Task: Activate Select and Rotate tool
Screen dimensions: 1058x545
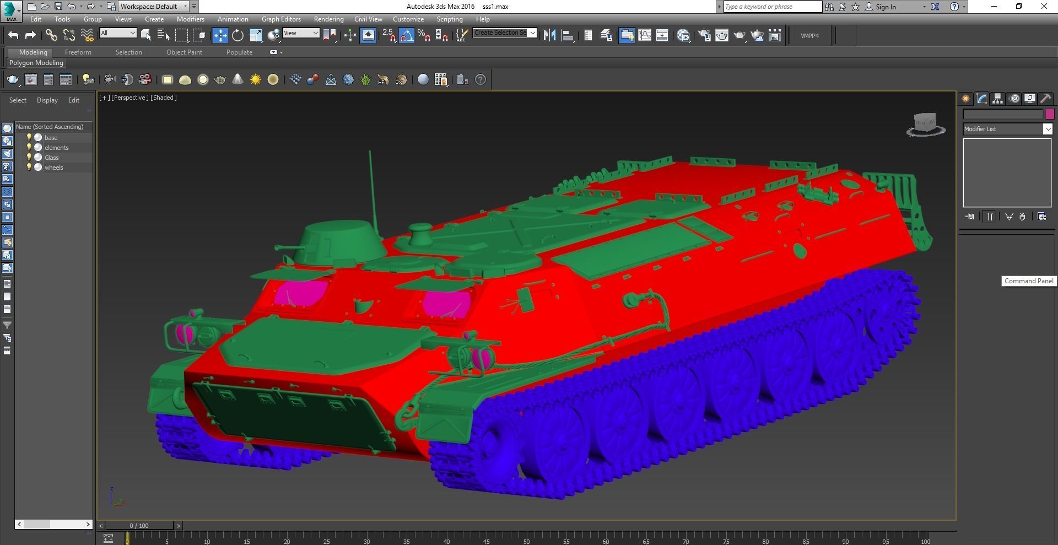Action: 237,35
